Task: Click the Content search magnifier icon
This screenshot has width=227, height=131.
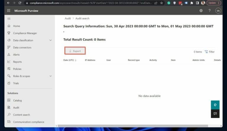Action: 9,114
